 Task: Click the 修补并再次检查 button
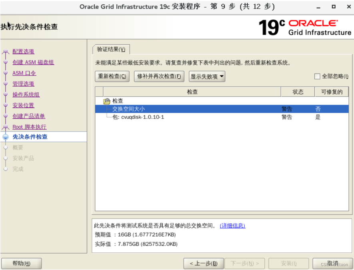159,76
